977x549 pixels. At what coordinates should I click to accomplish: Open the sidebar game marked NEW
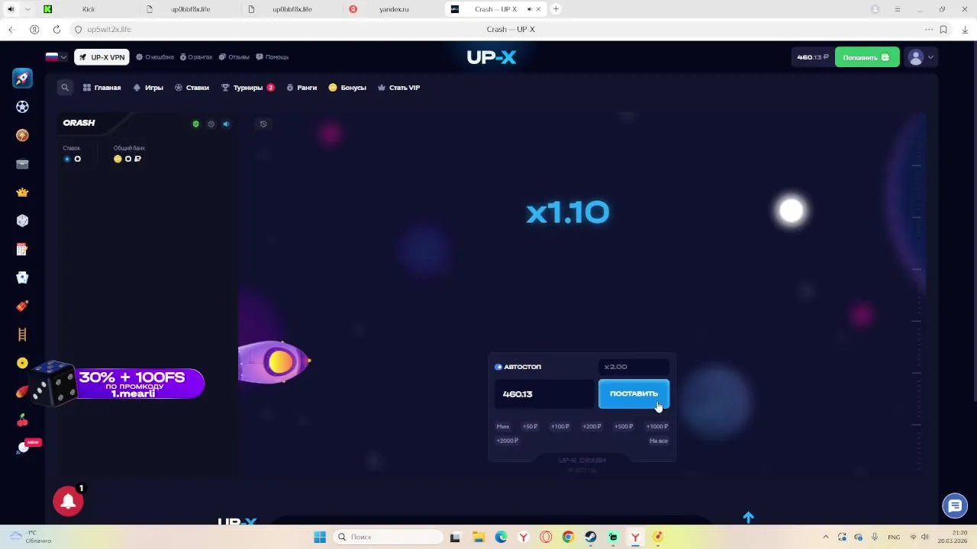tap(24, 448)
